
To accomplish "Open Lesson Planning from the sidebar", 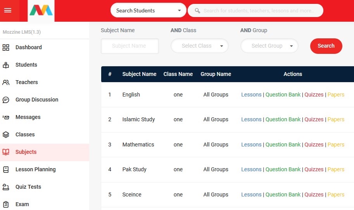I will coord(35,169).
